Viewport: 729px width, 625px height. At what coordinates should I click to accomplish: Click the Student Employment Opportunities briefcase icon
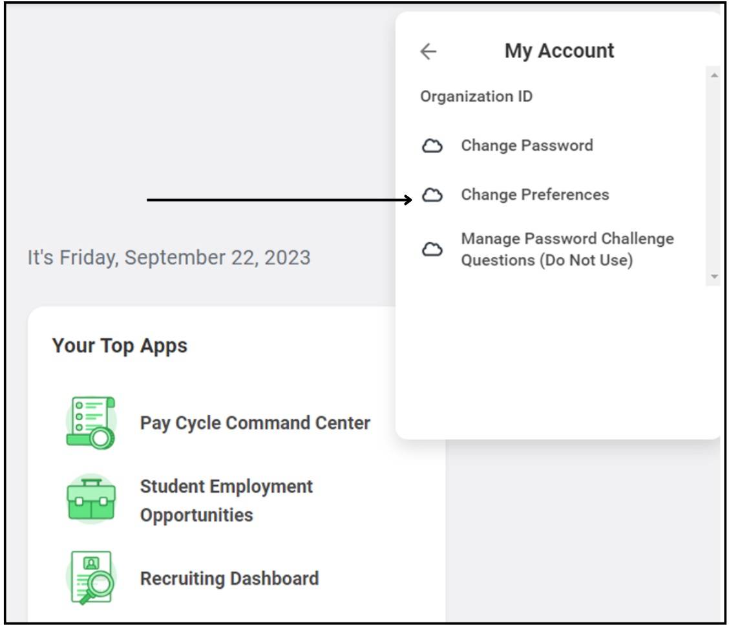[91, 500]
